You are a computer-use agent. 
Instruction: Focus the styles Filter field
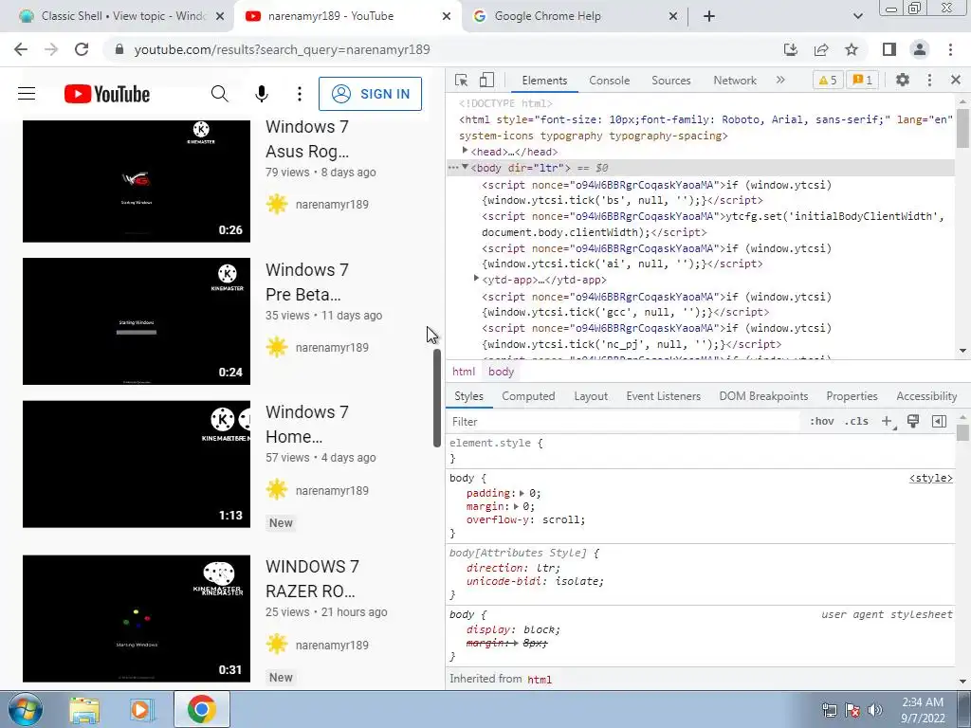(624, 422)
